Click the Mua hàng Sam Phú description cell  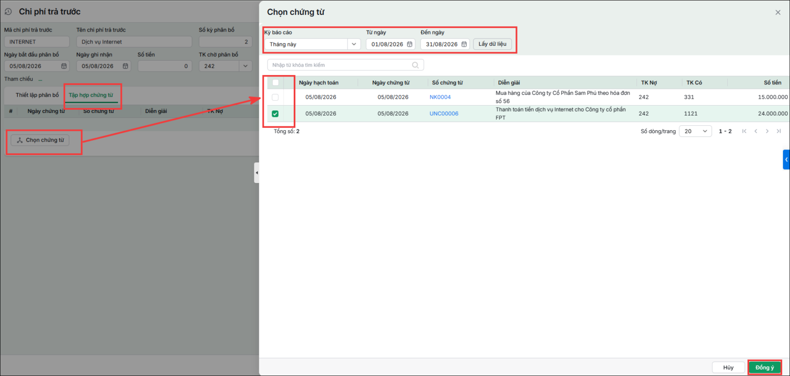[x=563, y=97]
